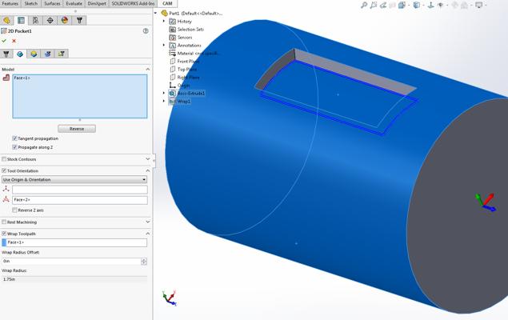This screenshot has width=508, height=320.
Task: Switch to the Surfaces ribbon tab
Action: pos(52,3)
